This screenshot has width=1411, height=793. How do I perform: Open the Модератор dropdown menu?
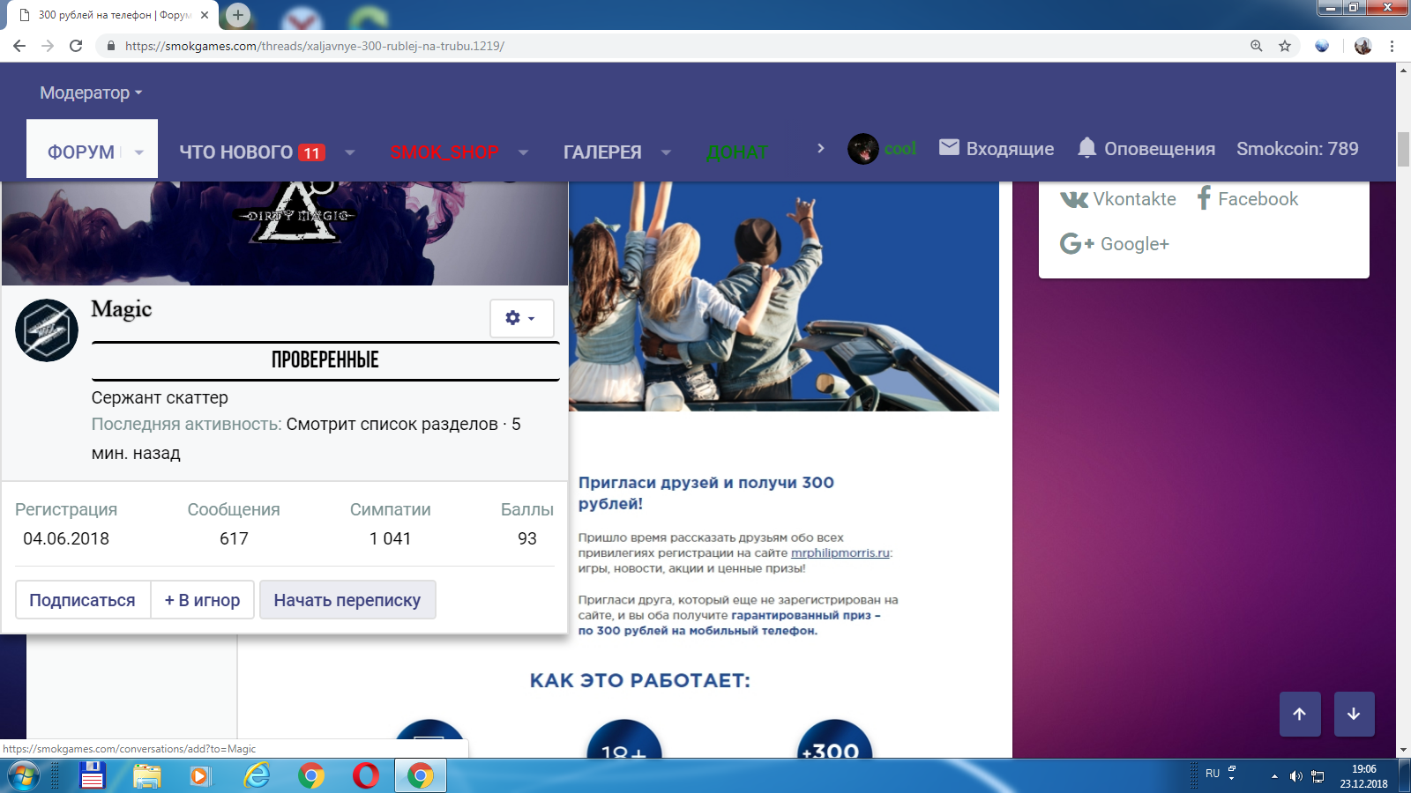pos(91,93)
